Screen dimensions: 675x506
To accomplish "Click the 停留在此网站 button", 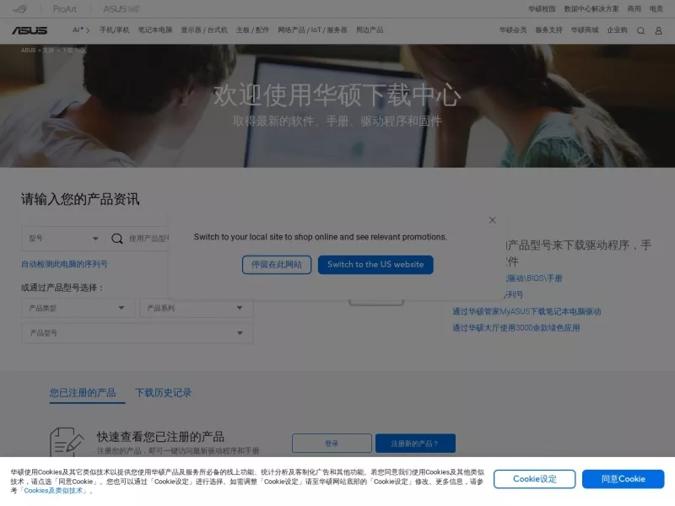I will tap(277, 265).
